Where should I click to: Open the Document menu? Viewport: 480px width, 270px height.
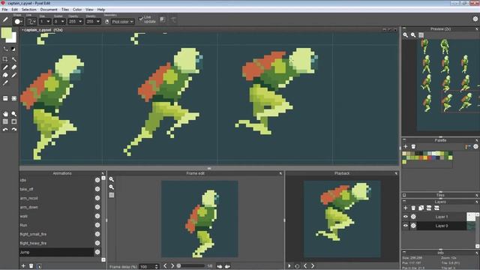pos(49,10)
